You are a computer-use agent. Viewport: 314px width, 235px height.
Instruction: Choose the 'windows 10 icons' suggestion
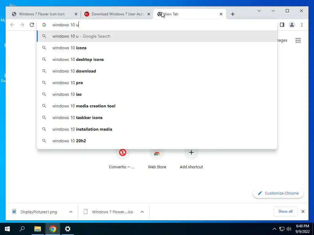[x=157, y=48]
